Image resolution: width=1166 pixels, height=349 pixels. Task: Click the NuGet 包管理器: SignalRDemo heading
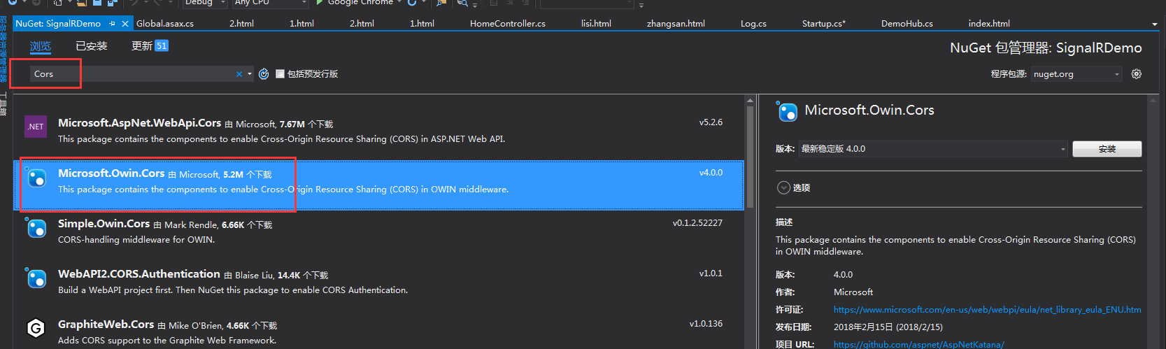coord(1046,48)
